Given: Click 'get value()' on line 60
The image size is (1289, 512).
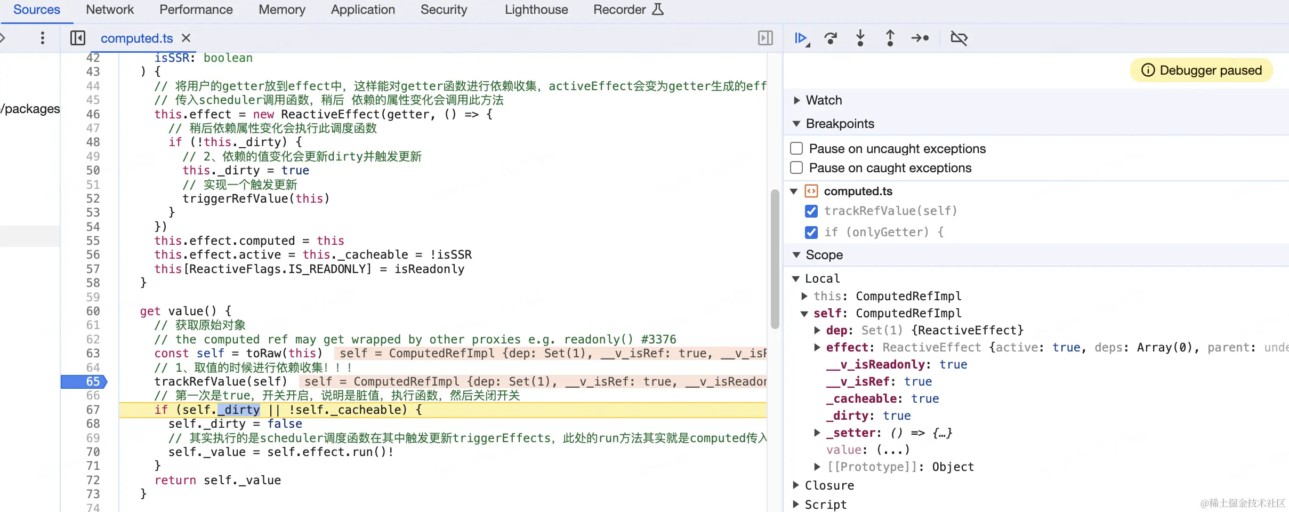Looking at the screenshot, I should [x=179, y=311].
